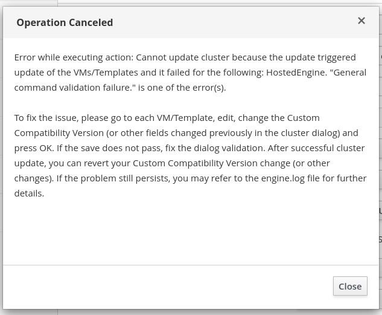The width and height of the screenshot is (382, 315).
Task: Click the empty area below the message text
Action: 191,233
